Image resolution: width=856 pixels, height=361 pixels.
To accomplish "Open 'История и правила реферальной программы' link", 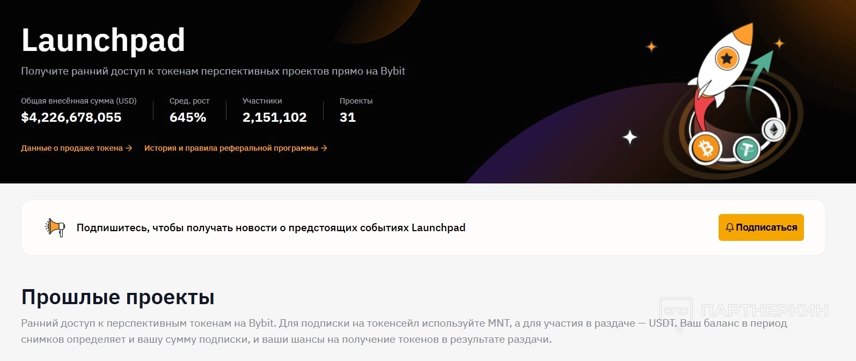I will 236,148.
